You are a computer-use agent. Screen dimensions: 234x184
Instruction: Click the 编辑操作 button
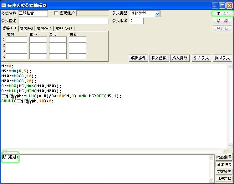[138, 58]
